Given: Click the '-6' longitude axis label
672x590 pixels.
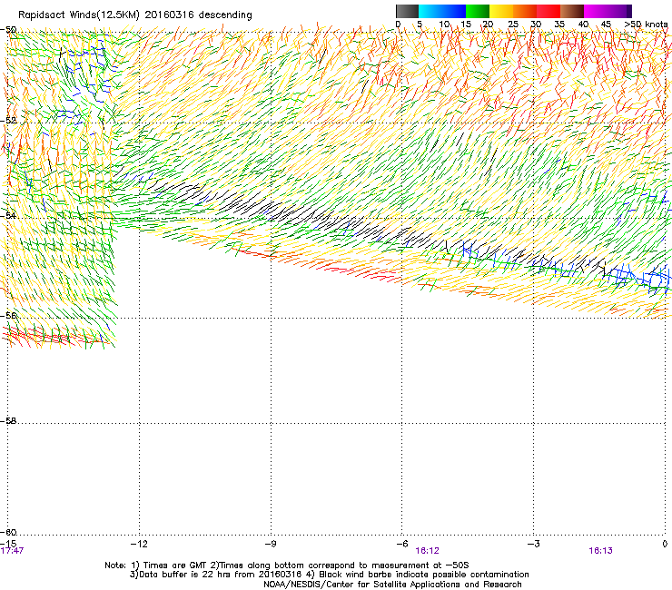Looking at the screenshot, I should tap(402, 544).
